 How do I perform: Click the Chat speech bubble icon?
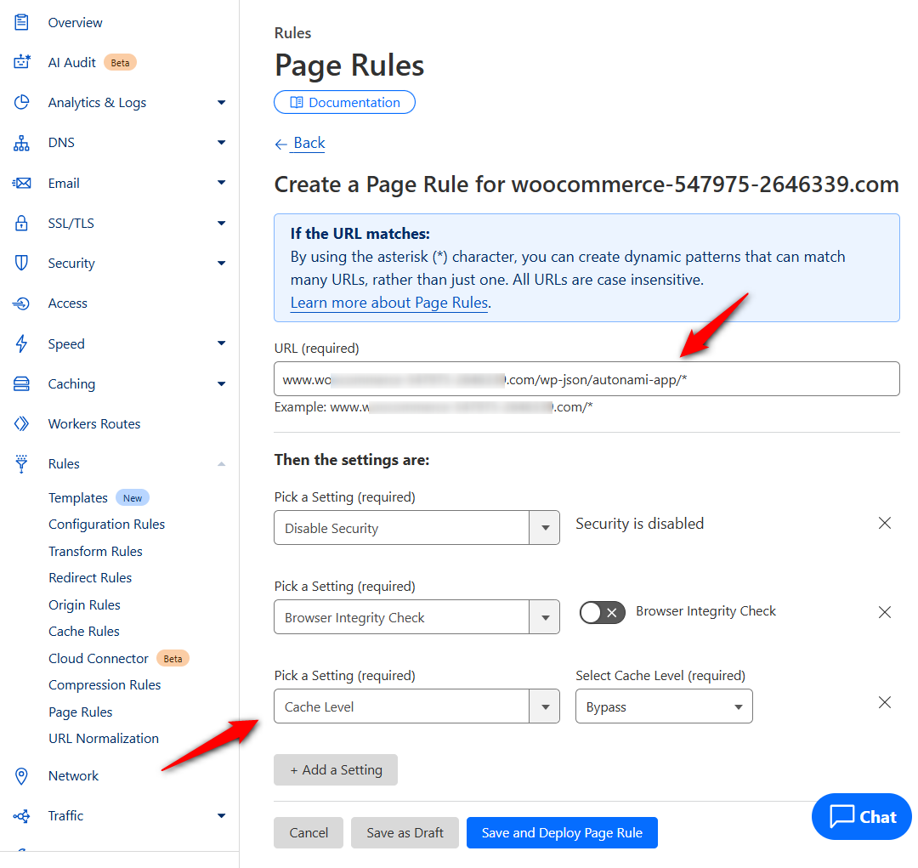841,816
